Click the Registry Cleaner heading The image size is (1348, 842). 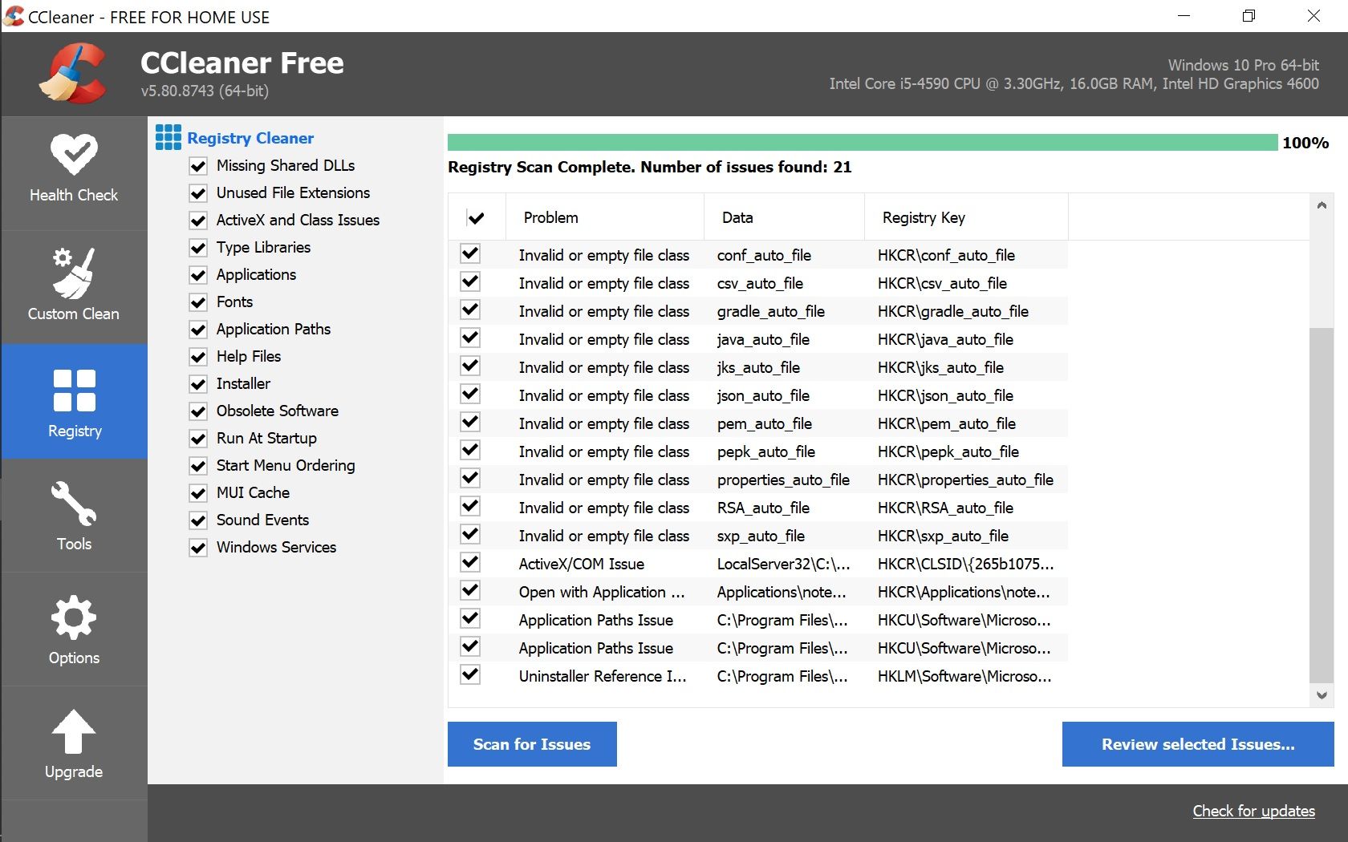[250, 138]
